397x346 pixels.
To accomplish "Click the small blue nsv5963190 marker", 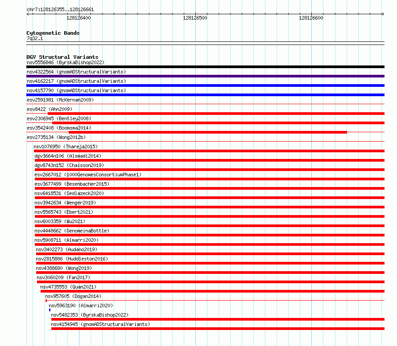I will coord(50,310).
